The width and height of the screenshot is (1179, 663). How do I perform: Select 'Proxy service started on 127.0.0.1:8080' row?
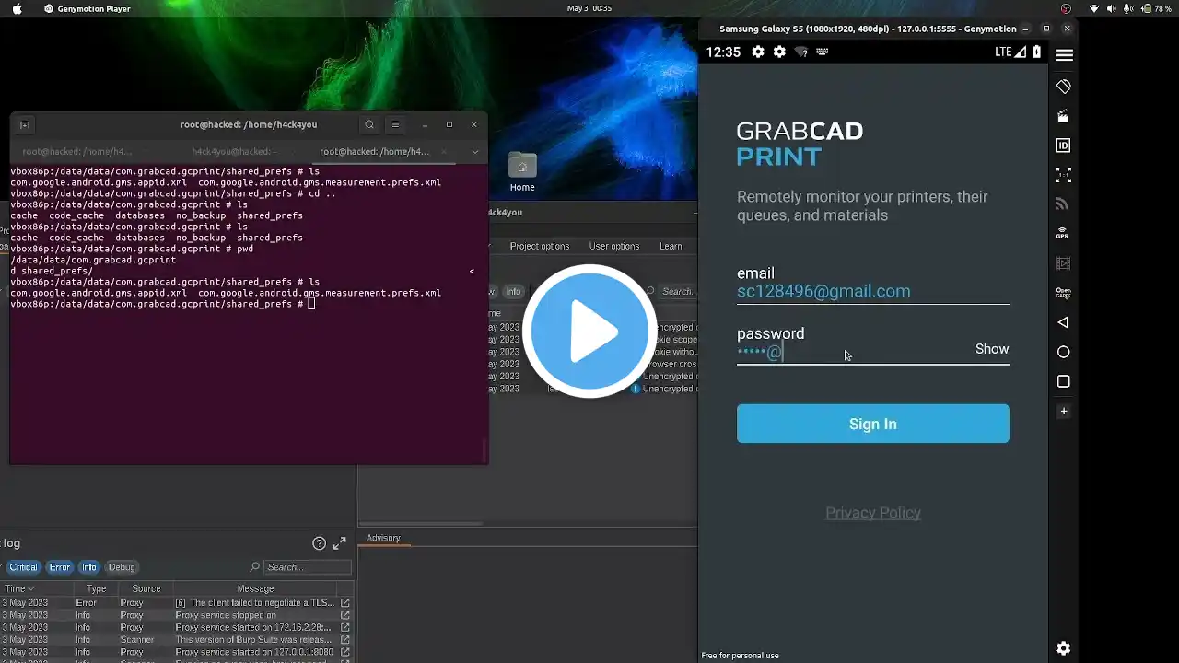[175, 652]
